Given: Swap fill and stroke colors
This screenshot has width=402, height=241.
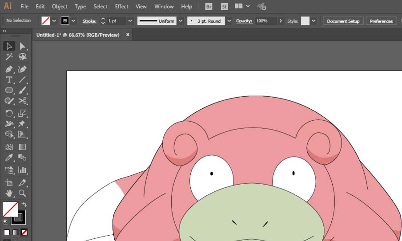Looking at the screenshot, I should coord(24,205).
